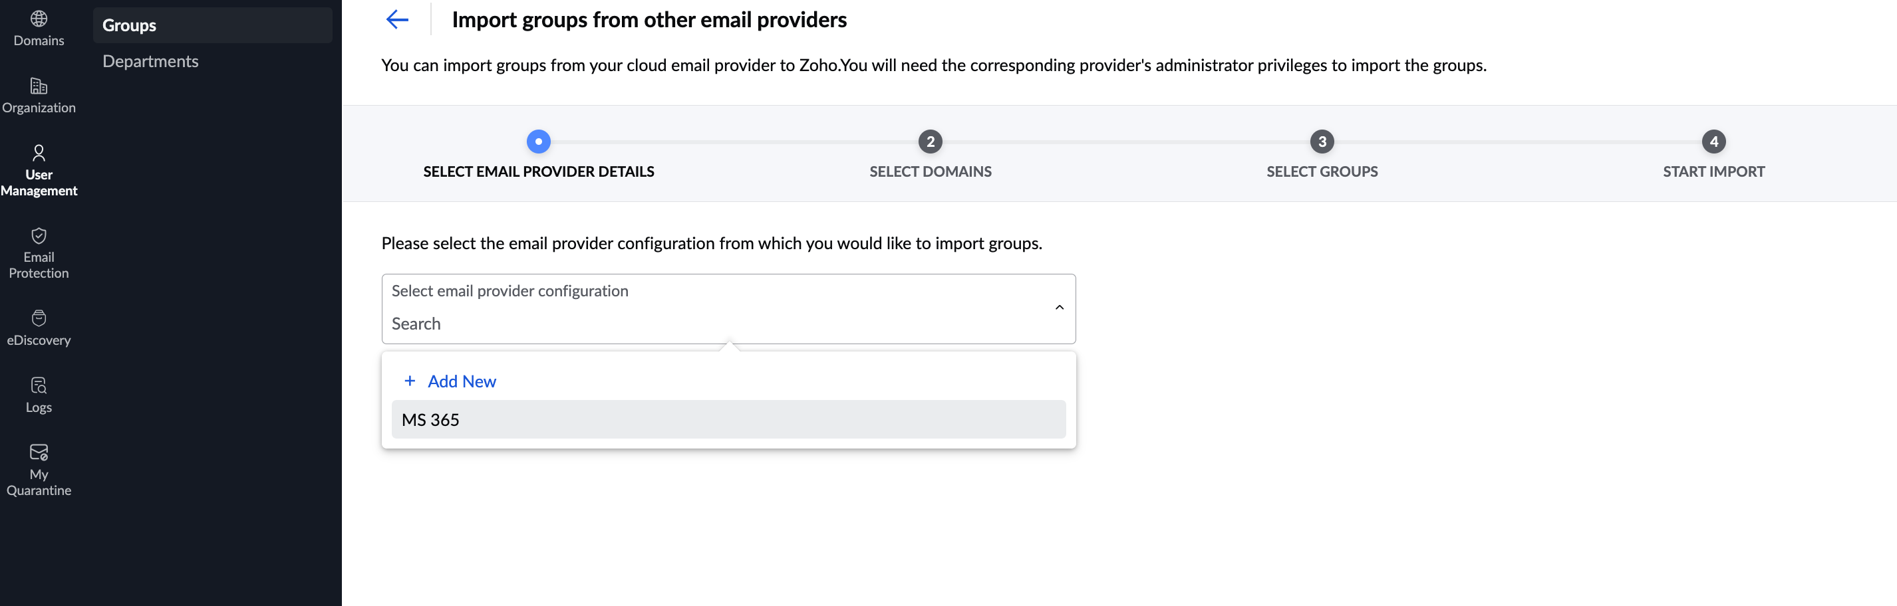Go to the eDiscovery icon
The image size is (1897, 606).
tap(39, 318)
